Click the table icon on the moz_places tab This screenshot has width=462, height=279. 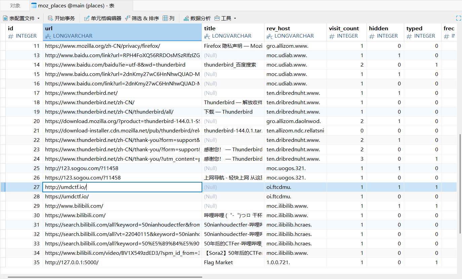(34, 5)
